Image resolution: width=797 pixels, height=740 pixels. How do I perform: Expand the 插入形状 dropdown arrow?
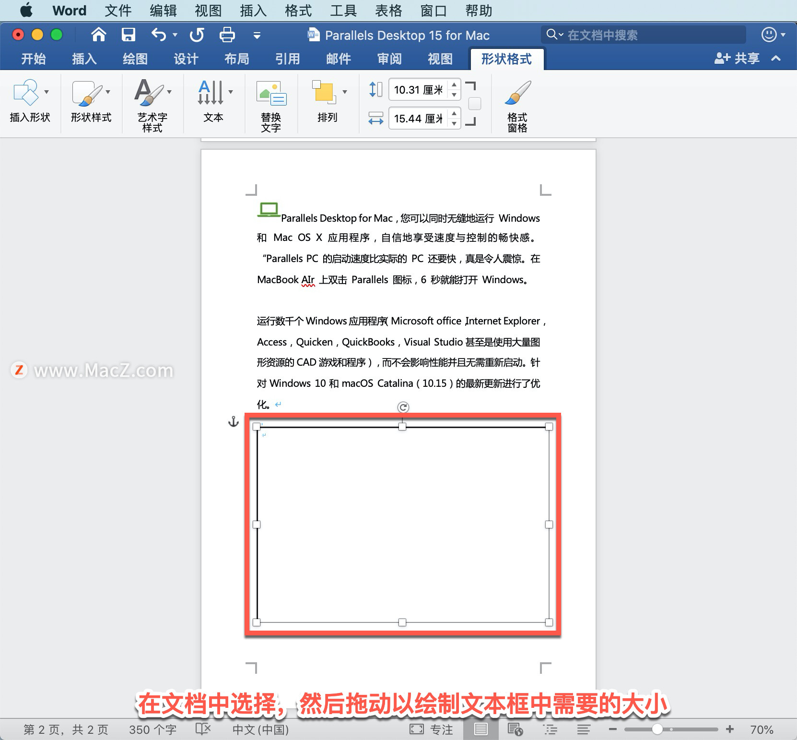pos(47,92)
